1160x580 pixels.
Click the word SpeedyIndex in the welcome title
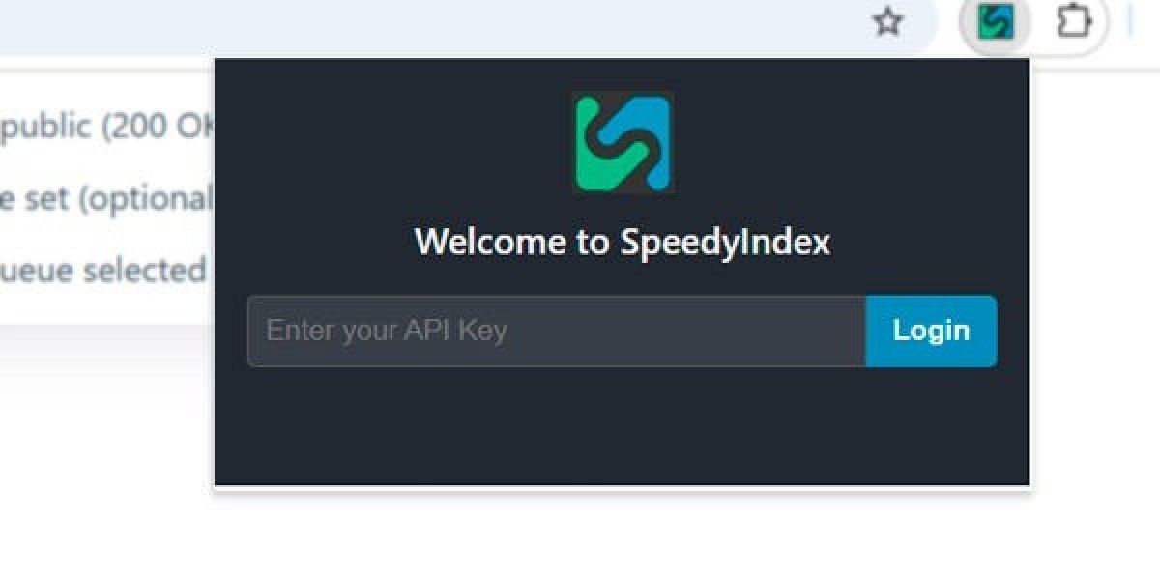725,241
